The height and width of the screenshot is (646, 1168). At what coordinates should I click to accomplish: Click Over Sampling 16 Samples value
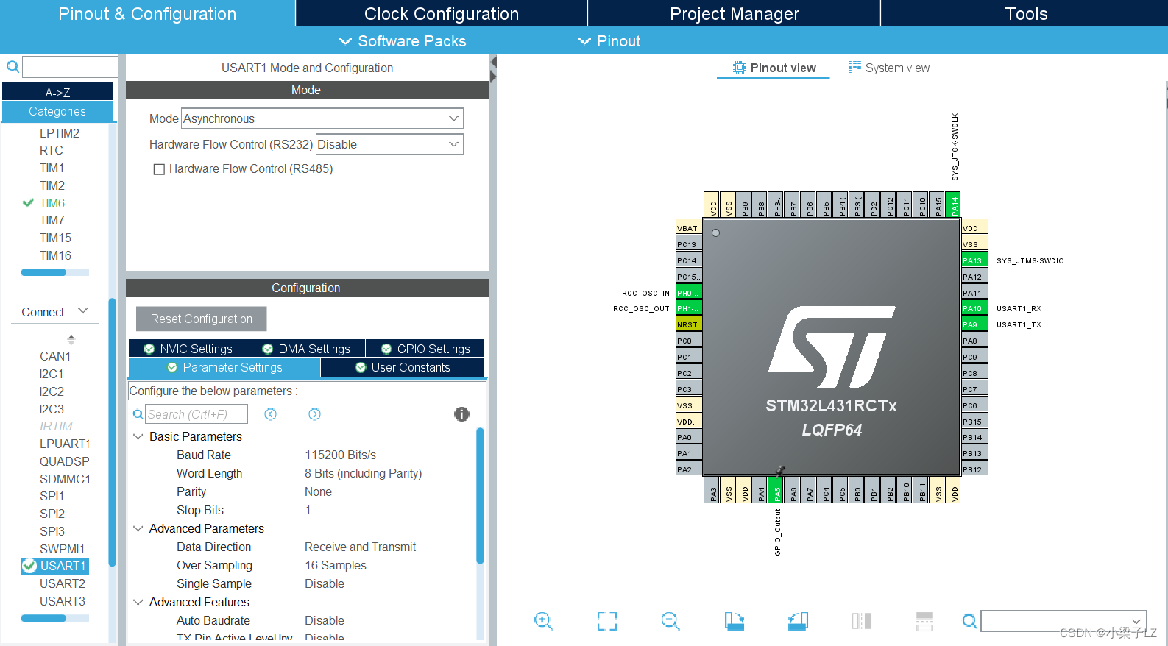[x=336, y=565]
